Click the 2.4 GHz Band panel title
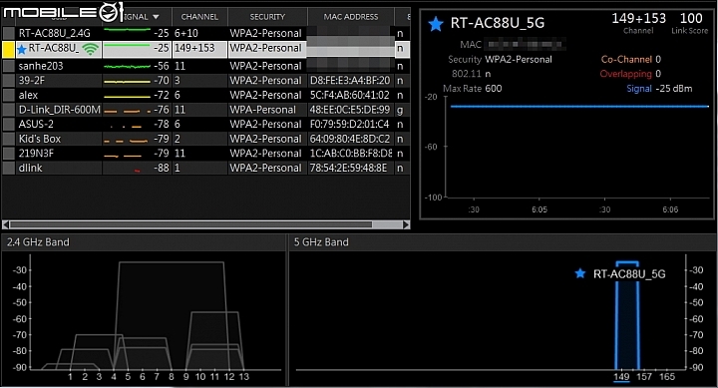 38,241
